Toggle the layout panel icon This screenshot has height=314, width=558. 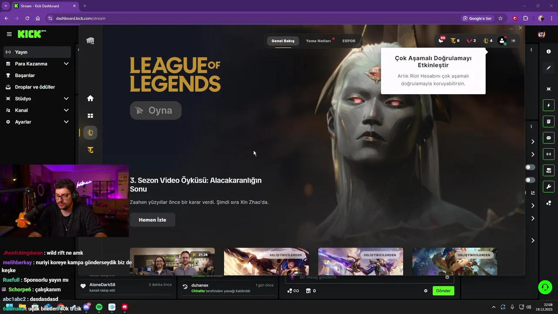(548, 170)
